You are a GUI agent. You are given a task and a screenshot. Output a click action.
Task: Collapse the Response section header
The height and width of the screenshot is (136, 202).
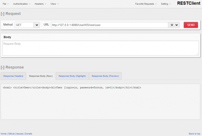(12, 67)
